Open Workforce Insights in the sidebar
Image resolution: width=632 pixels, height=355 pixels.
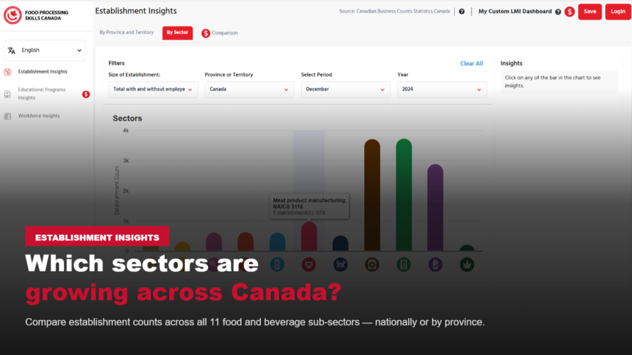click(39, 116)
